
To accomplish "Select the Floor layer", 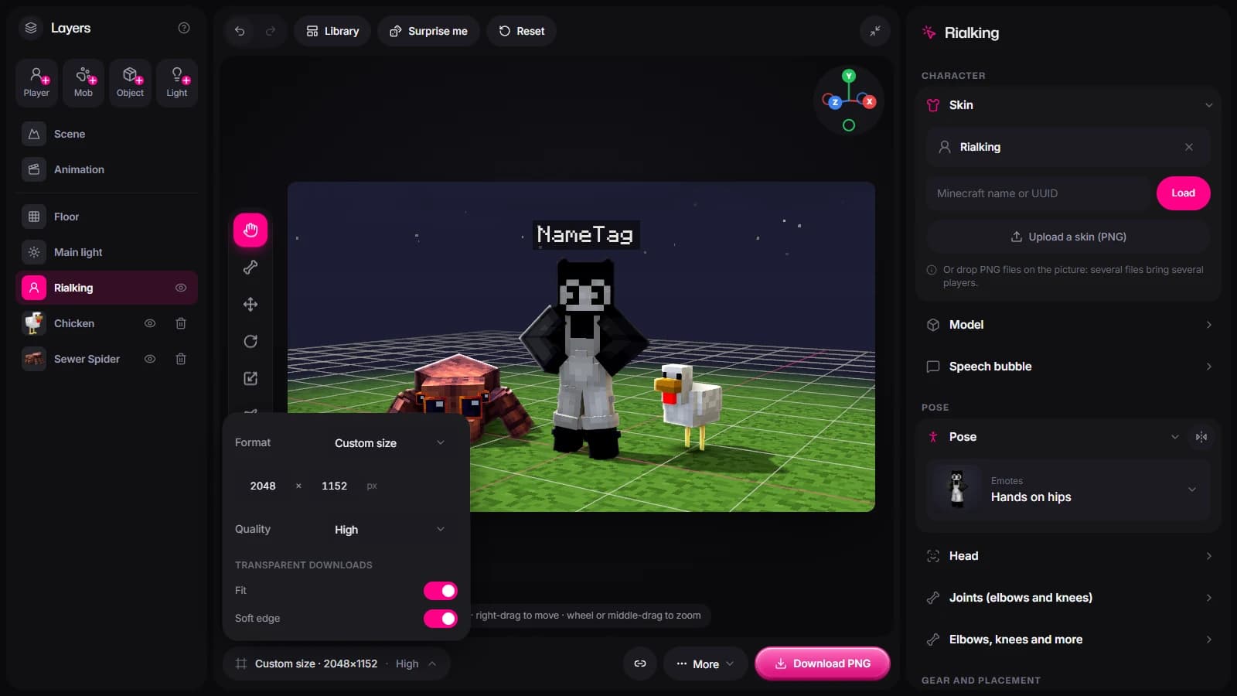I will 107,217.
